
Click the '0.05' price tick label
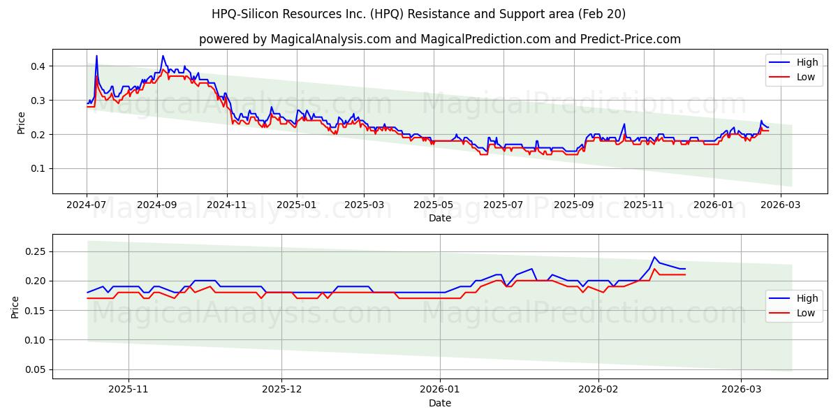click(x=36, y=369)
